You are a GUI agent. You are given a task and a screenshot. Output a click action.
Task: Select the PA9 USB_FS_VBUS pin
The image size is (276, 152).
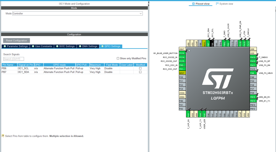[253, 73]
